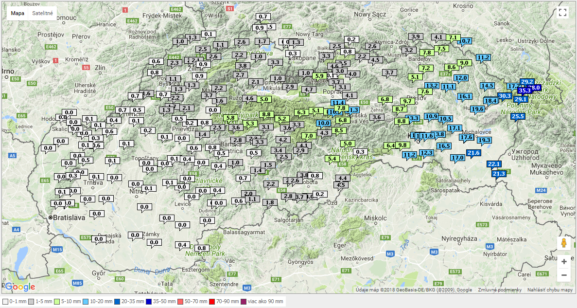Viewport: 577px width, 308px height.
Task: Select the 25.5 mm station marker
Action: 517,116
